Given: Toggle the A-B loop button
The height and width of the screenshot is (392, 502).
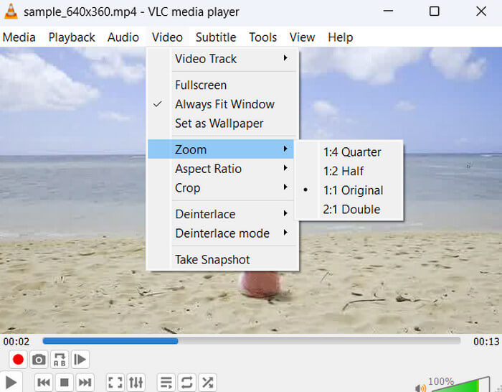Looking at the screenshot, I should (60, 360).
